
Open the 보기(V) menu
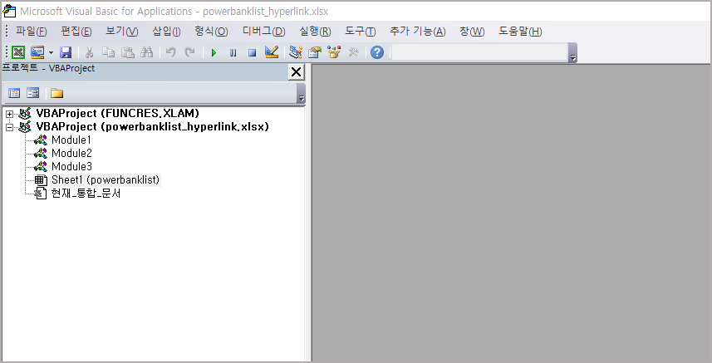click(121, 32)
